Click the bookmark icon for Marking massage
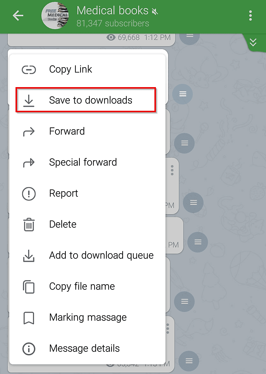Screen dimensions: 266x374 tap(29, 318)
